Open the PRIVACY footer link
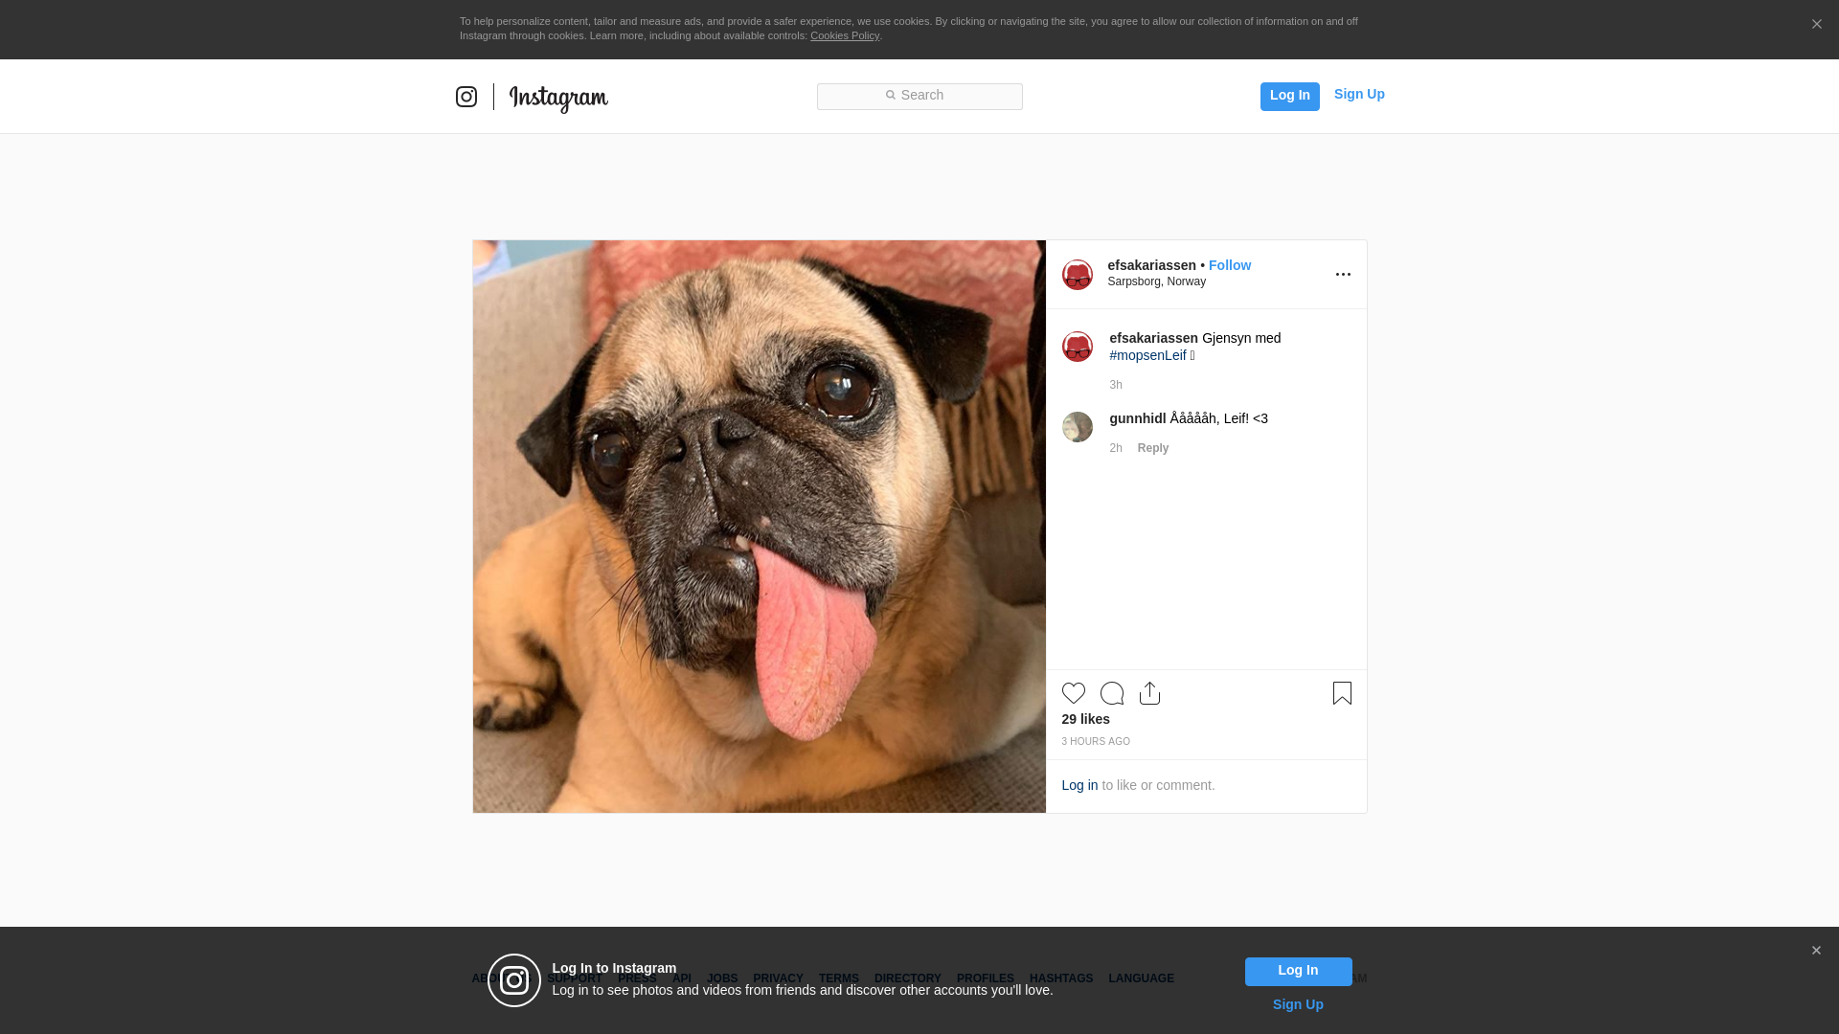This screenshot has width=1839, height=1034. [x=778, y=978]
